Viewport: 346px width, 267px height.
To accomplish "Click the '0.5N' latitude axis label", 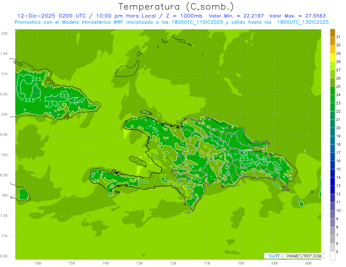I will [4, 94].
